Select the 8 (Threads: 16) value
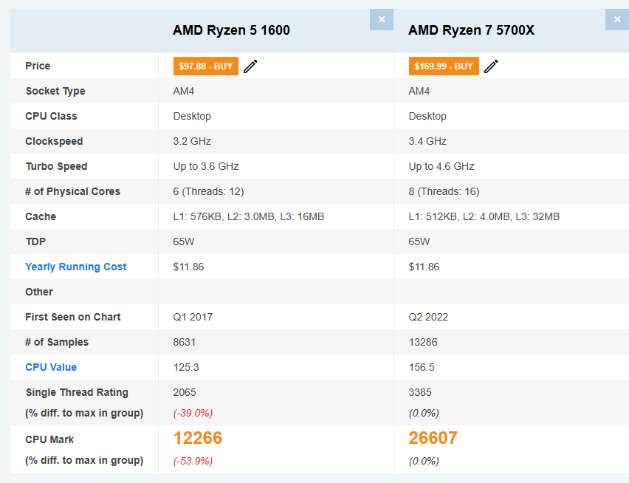The width and height of the screenshot is (629, 483). pos(444,191)
